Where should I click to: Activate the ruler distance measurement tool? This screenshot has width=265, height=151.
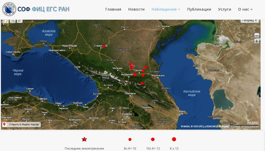point(20,21)
